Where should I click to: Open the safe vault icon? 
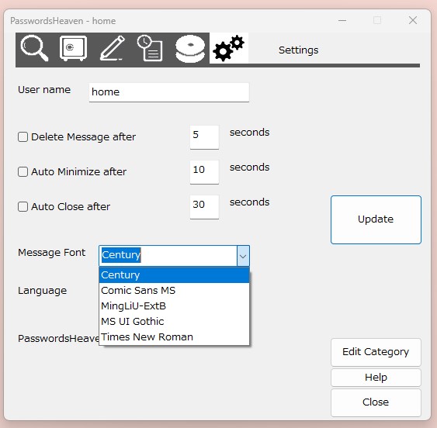pos(73,48)
